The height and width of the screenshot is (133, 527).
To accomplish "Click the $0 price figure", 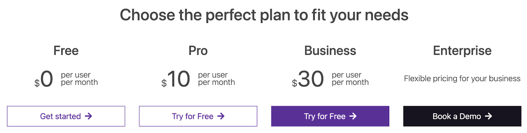I will pyautogui.click(x=44, y=79).
